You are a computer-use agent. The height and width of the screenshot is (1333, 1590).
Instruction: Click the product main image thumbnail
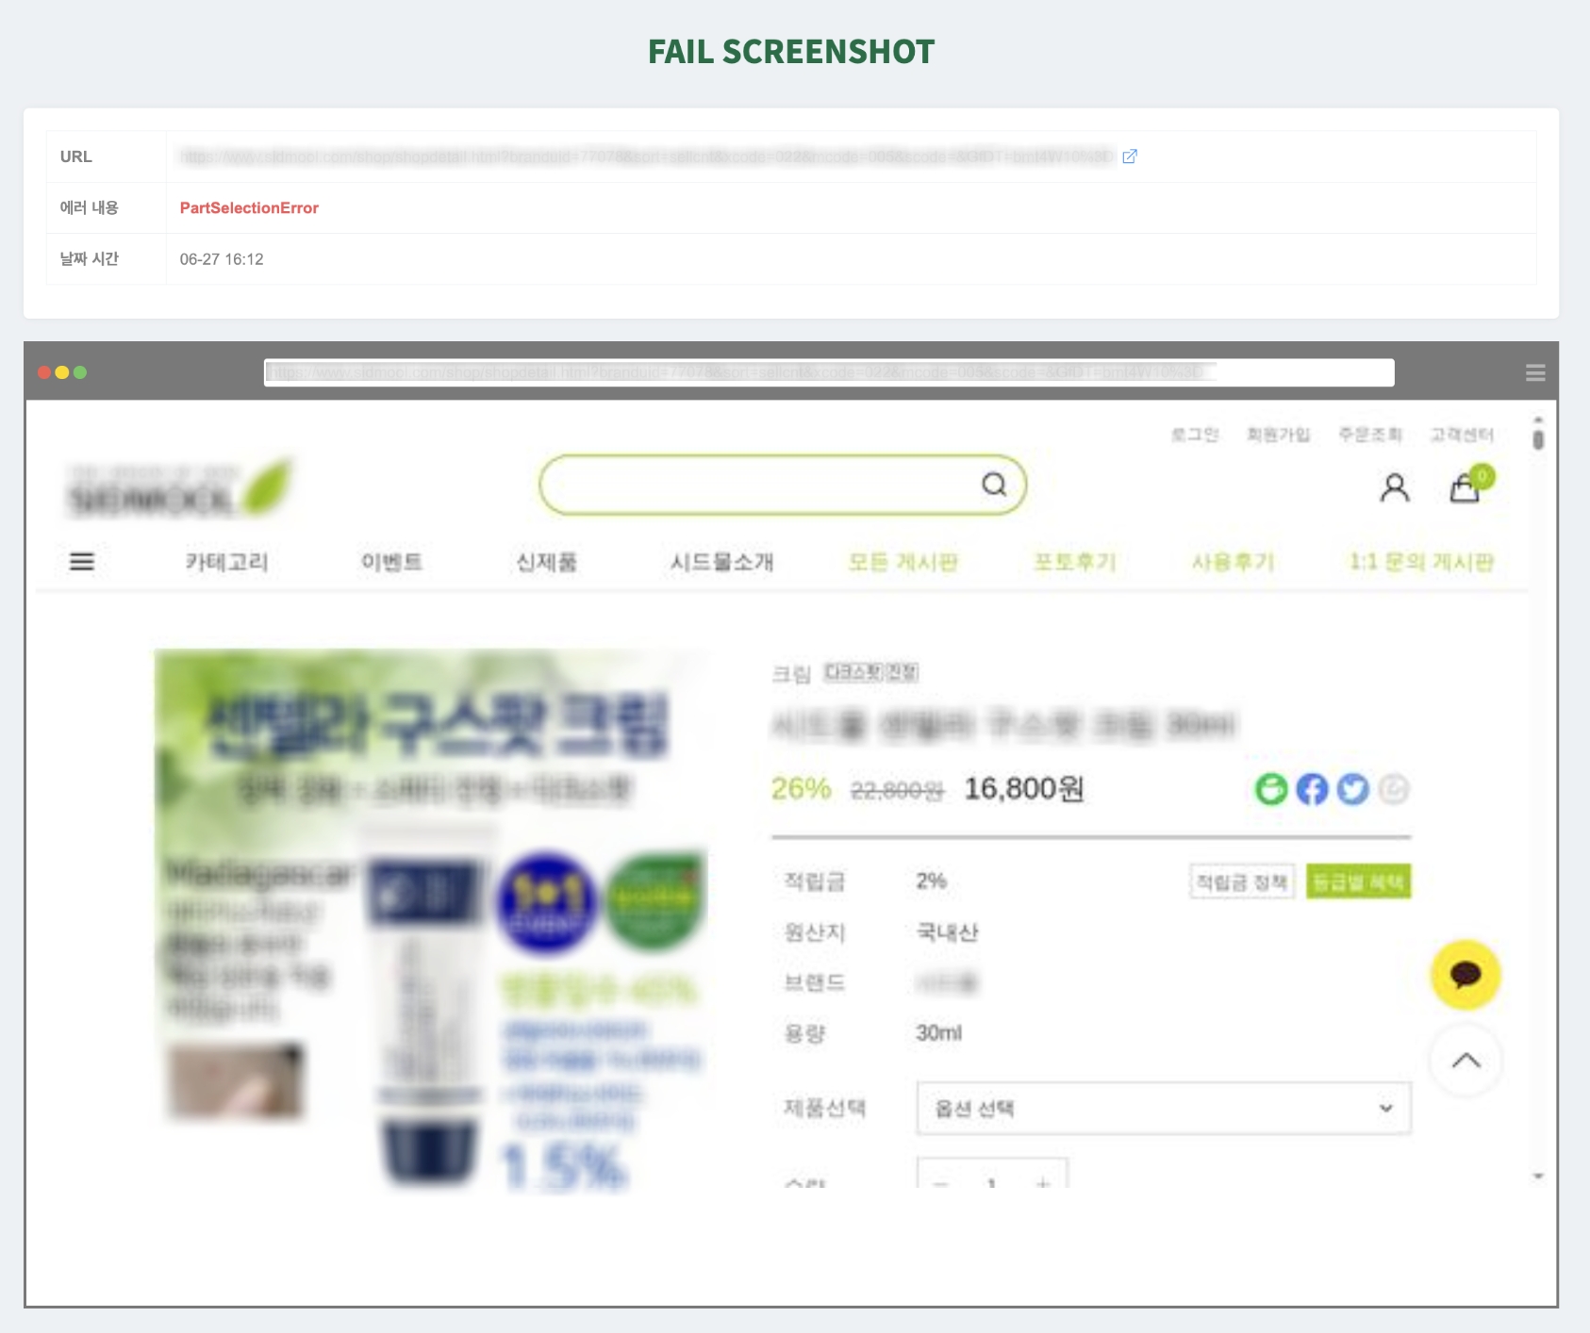431,919
